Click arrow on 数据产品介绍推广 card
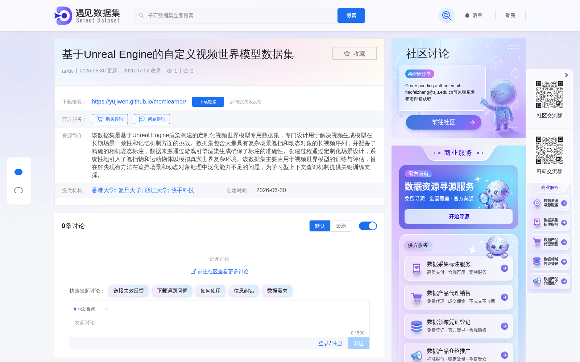The image size is (580, 362). click(505, 355)
